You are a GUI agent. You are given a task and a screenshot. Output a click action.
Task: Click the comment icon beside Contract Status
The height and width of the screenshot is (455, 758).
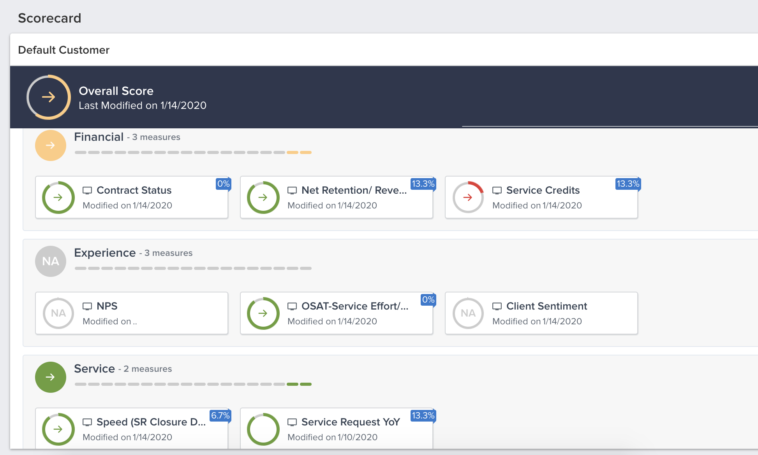87,191
